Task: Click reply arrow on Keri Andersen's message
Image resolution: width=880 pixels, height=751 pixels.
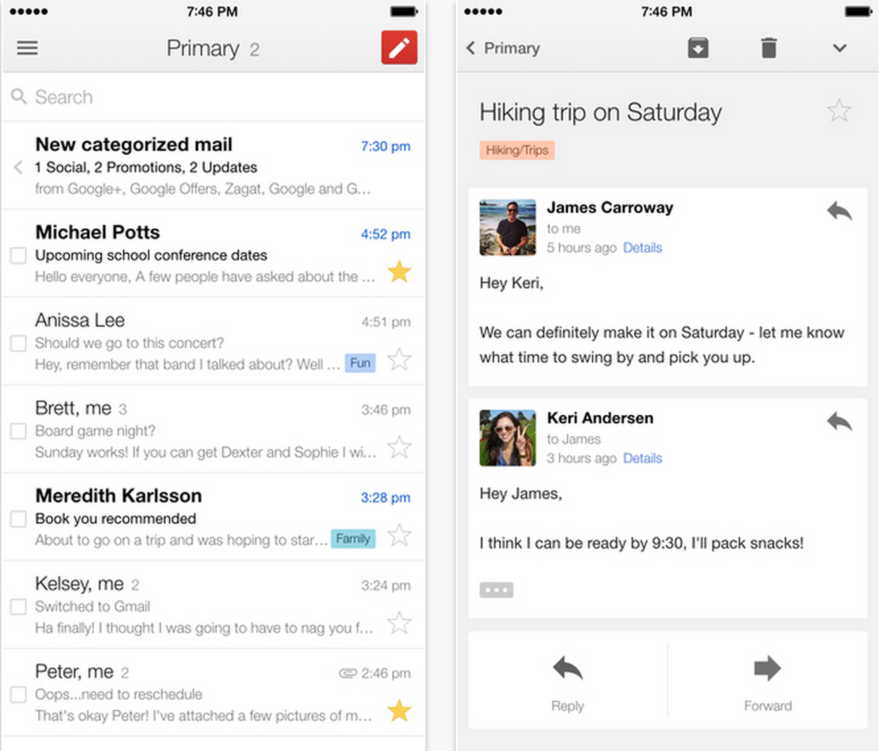Action: 839,422
